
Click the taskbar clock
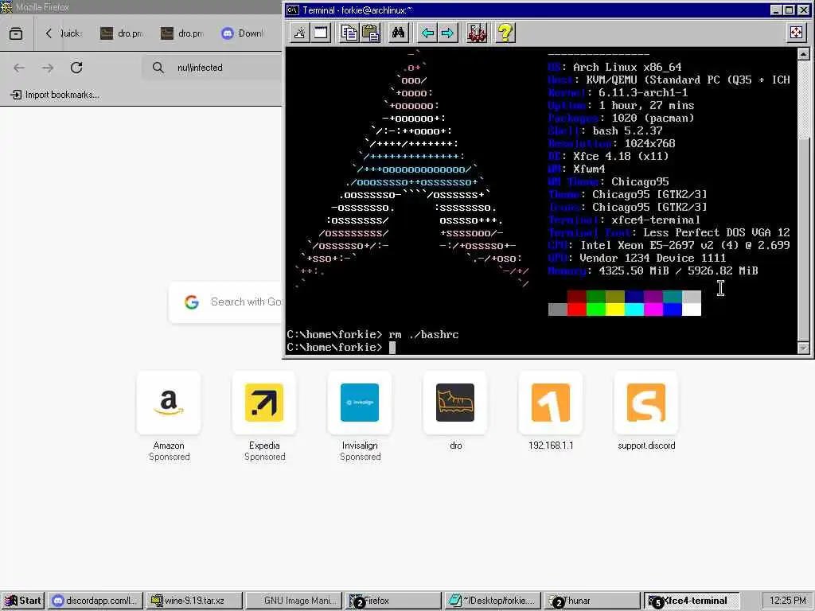pyautogui.click(x=787, y=601)
